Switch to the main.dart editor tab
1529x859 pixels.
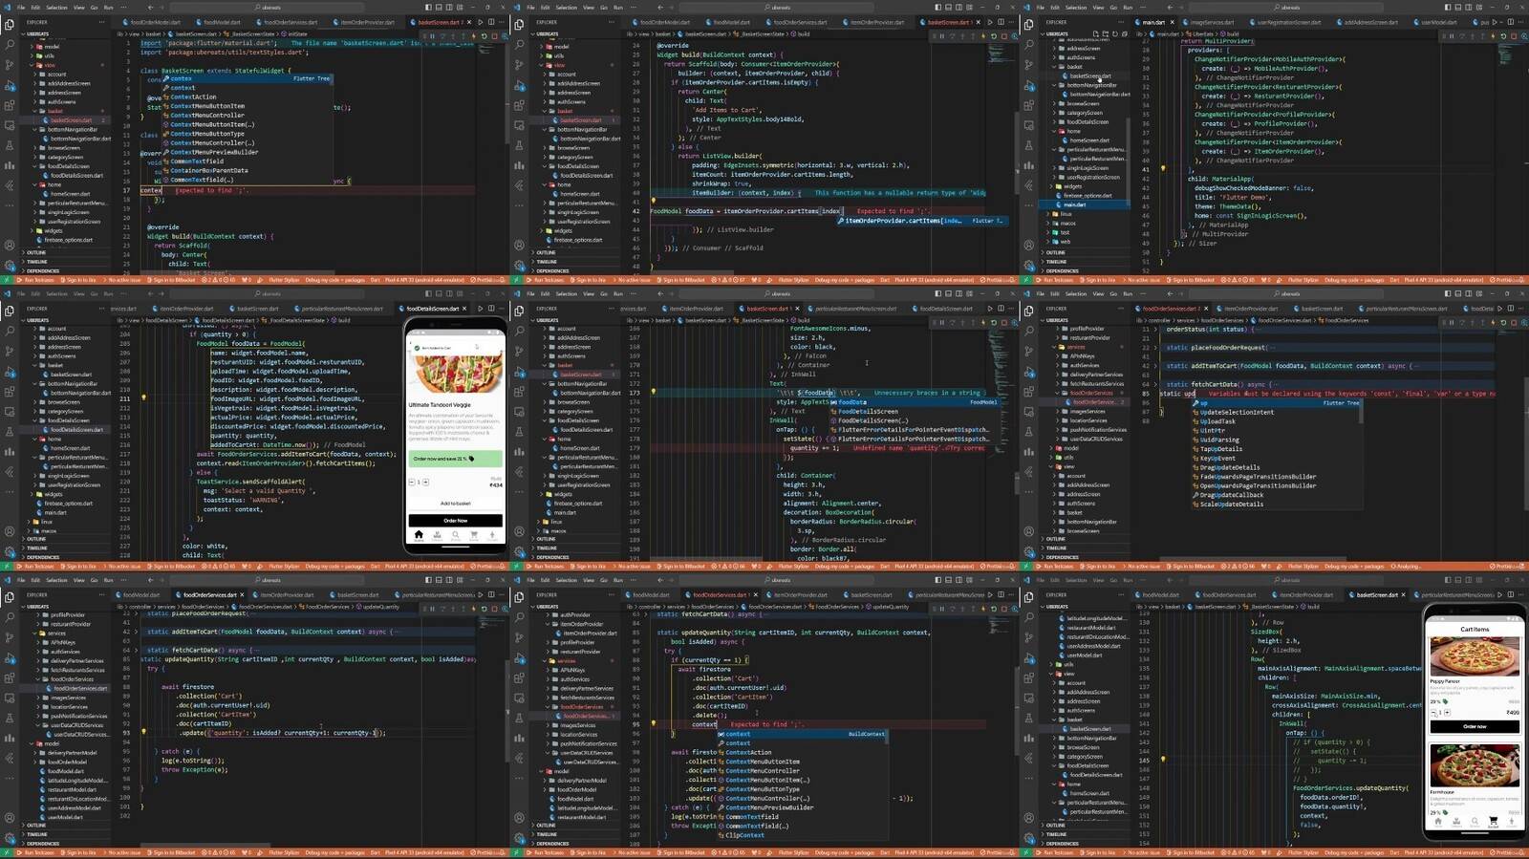tap(1153, 22)
